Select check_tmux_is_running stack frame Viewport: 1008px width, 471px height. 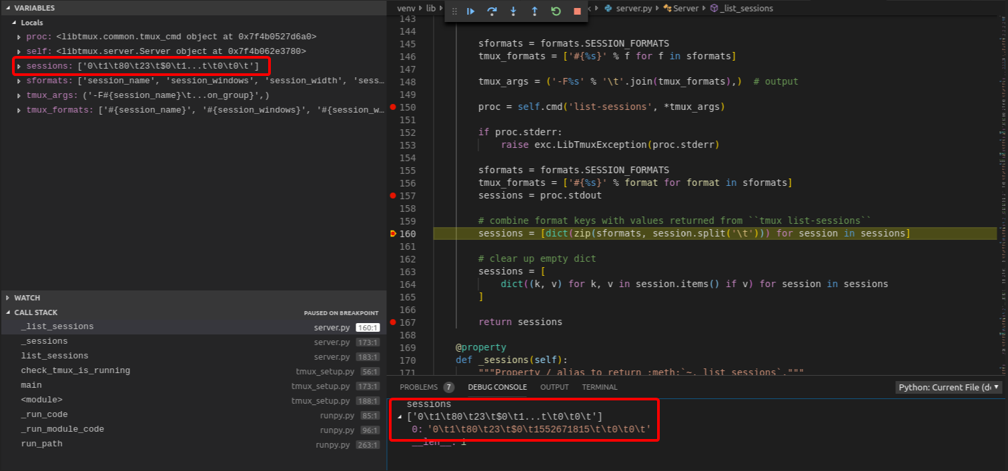pos(193,370)
